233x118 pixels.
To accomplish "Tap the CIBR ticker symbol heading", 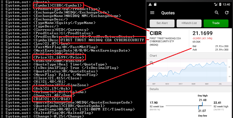I will [x=156, y=33].
